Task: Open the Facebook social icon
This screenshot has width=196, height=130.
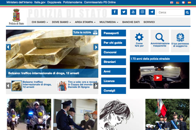Action: (115, 12)
